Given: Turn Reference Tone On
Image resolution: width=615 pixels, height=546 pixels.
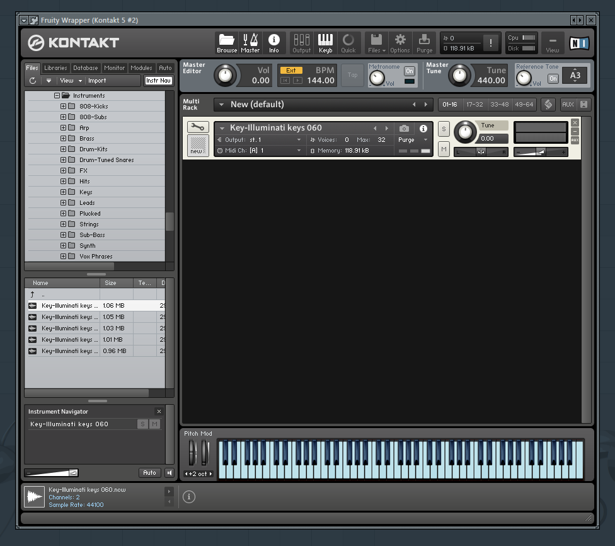Looking at the screenshot, I should pyautogui.click(x=553, y=79).
